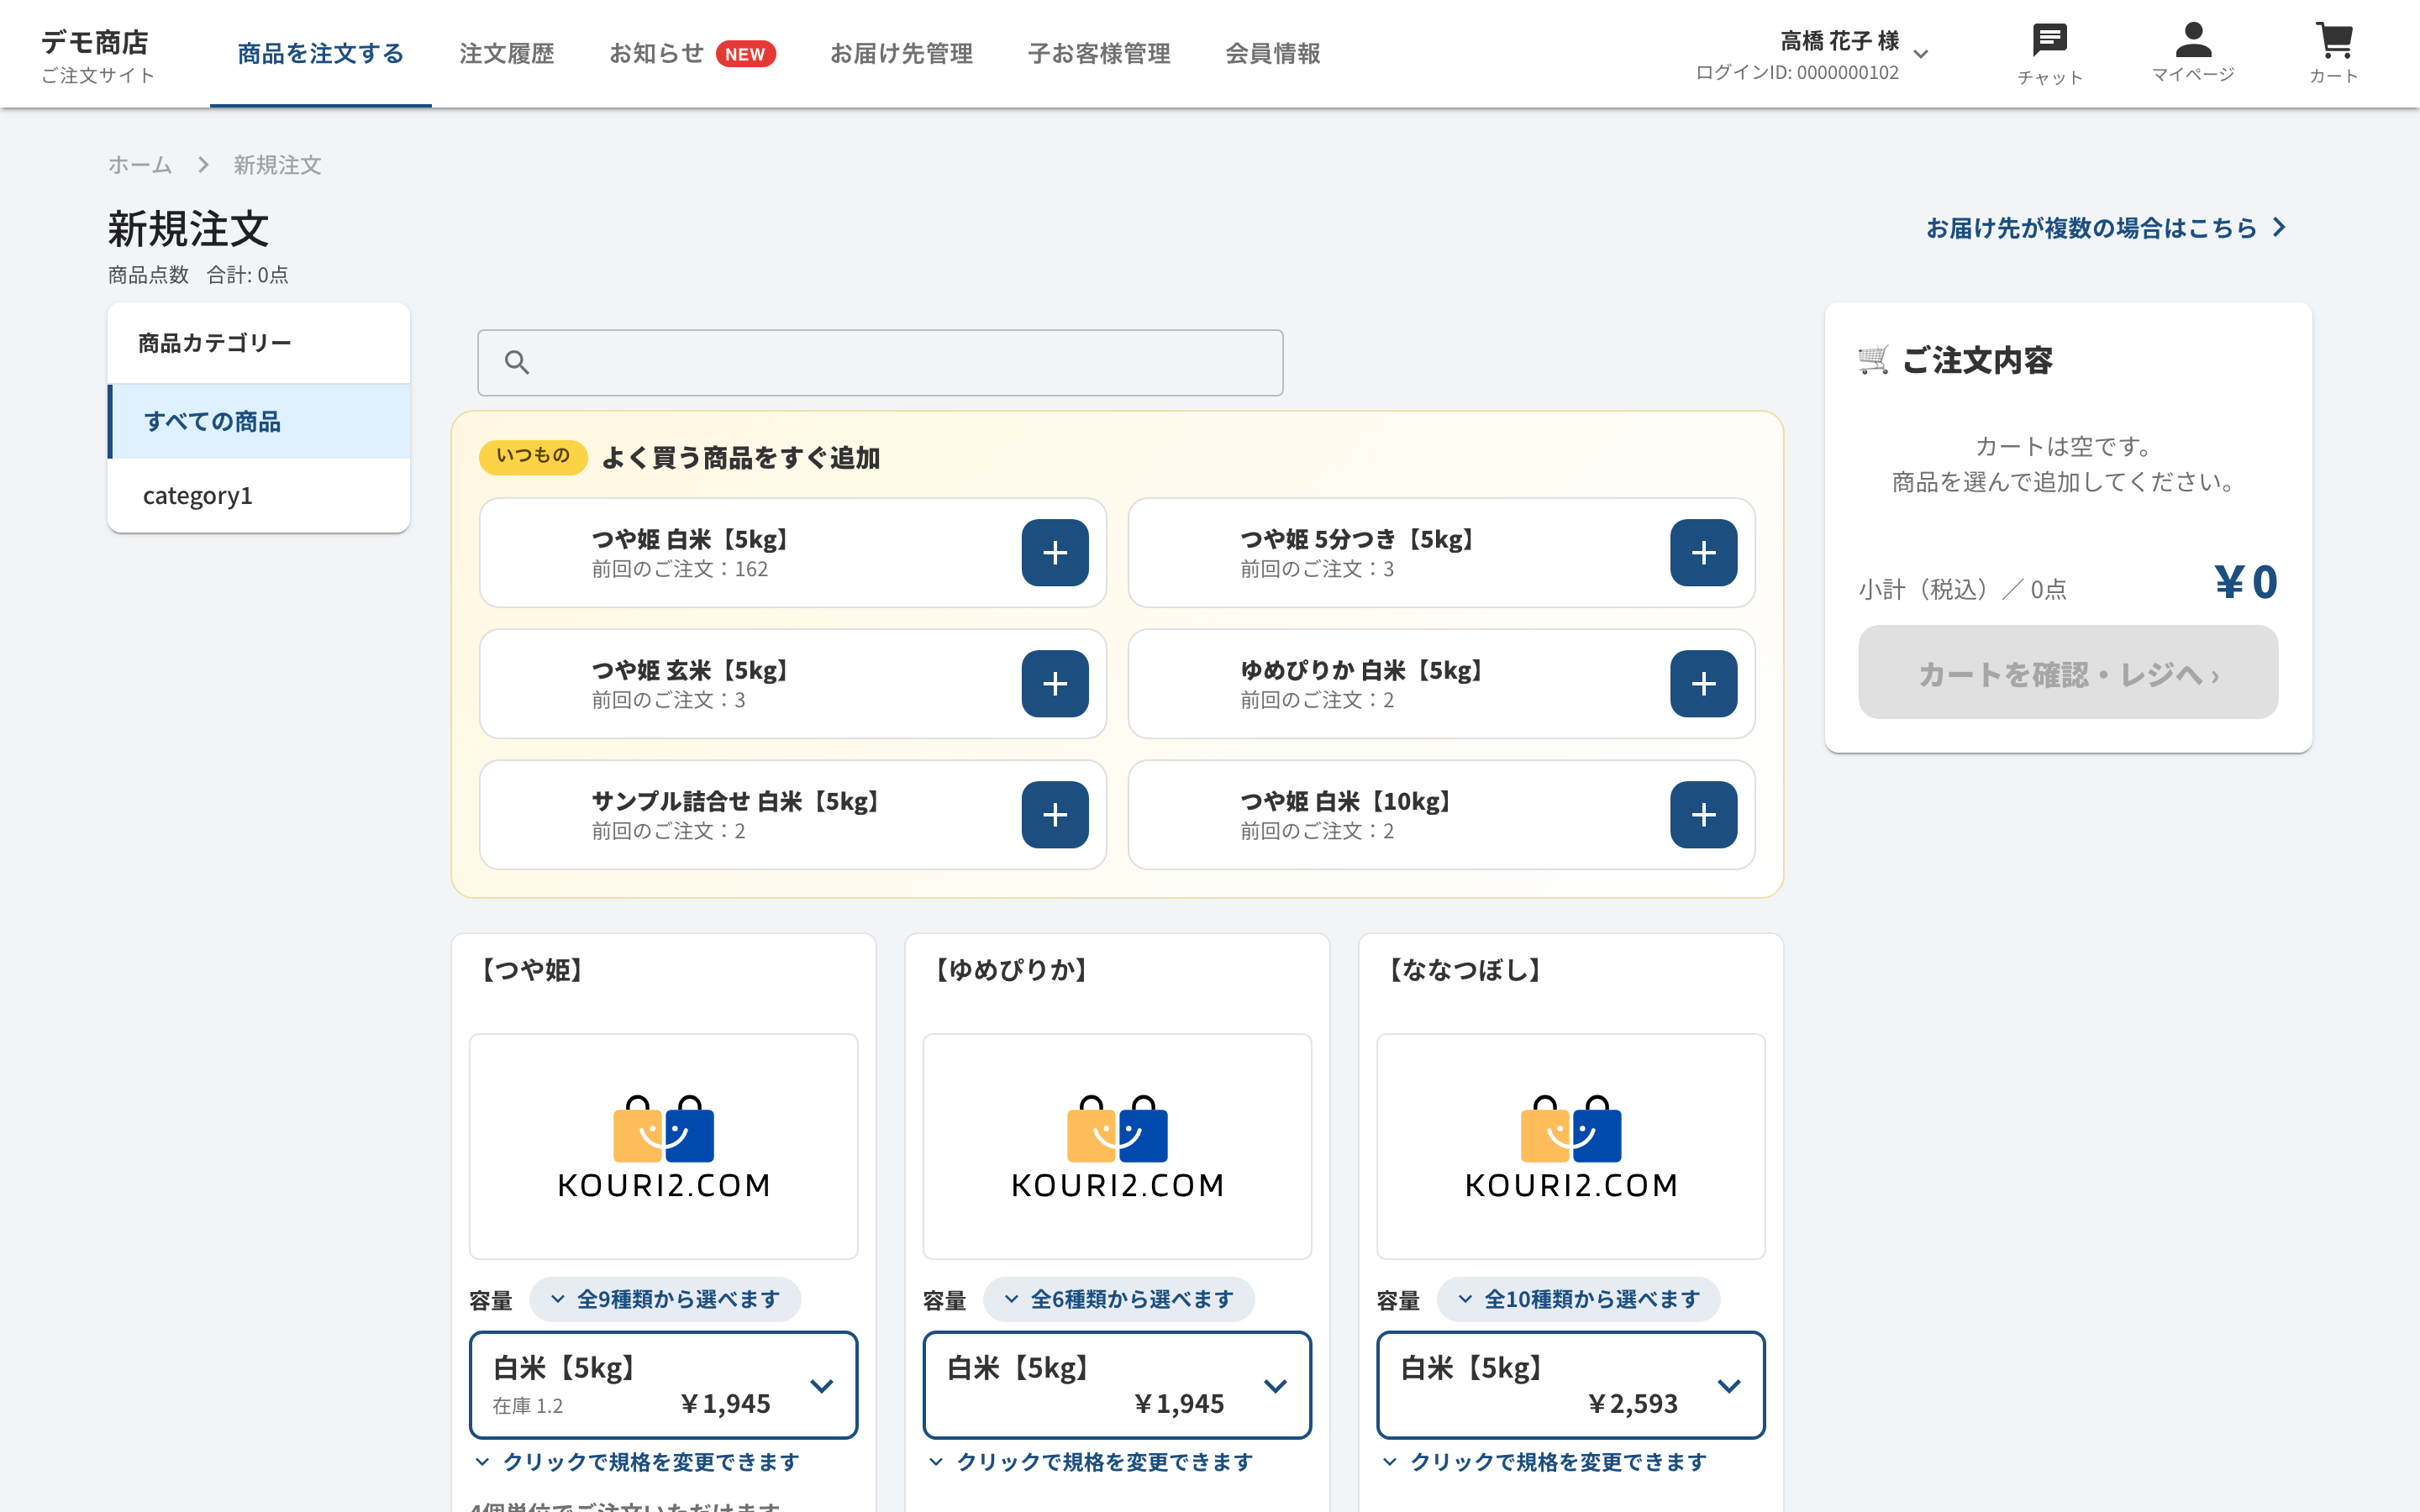Image resolution: width=2420 pixels, height=1512 pixels.
Task: Click the ゆめぴりか product KOURI2.COM image
Action: pos(1117,1146)
